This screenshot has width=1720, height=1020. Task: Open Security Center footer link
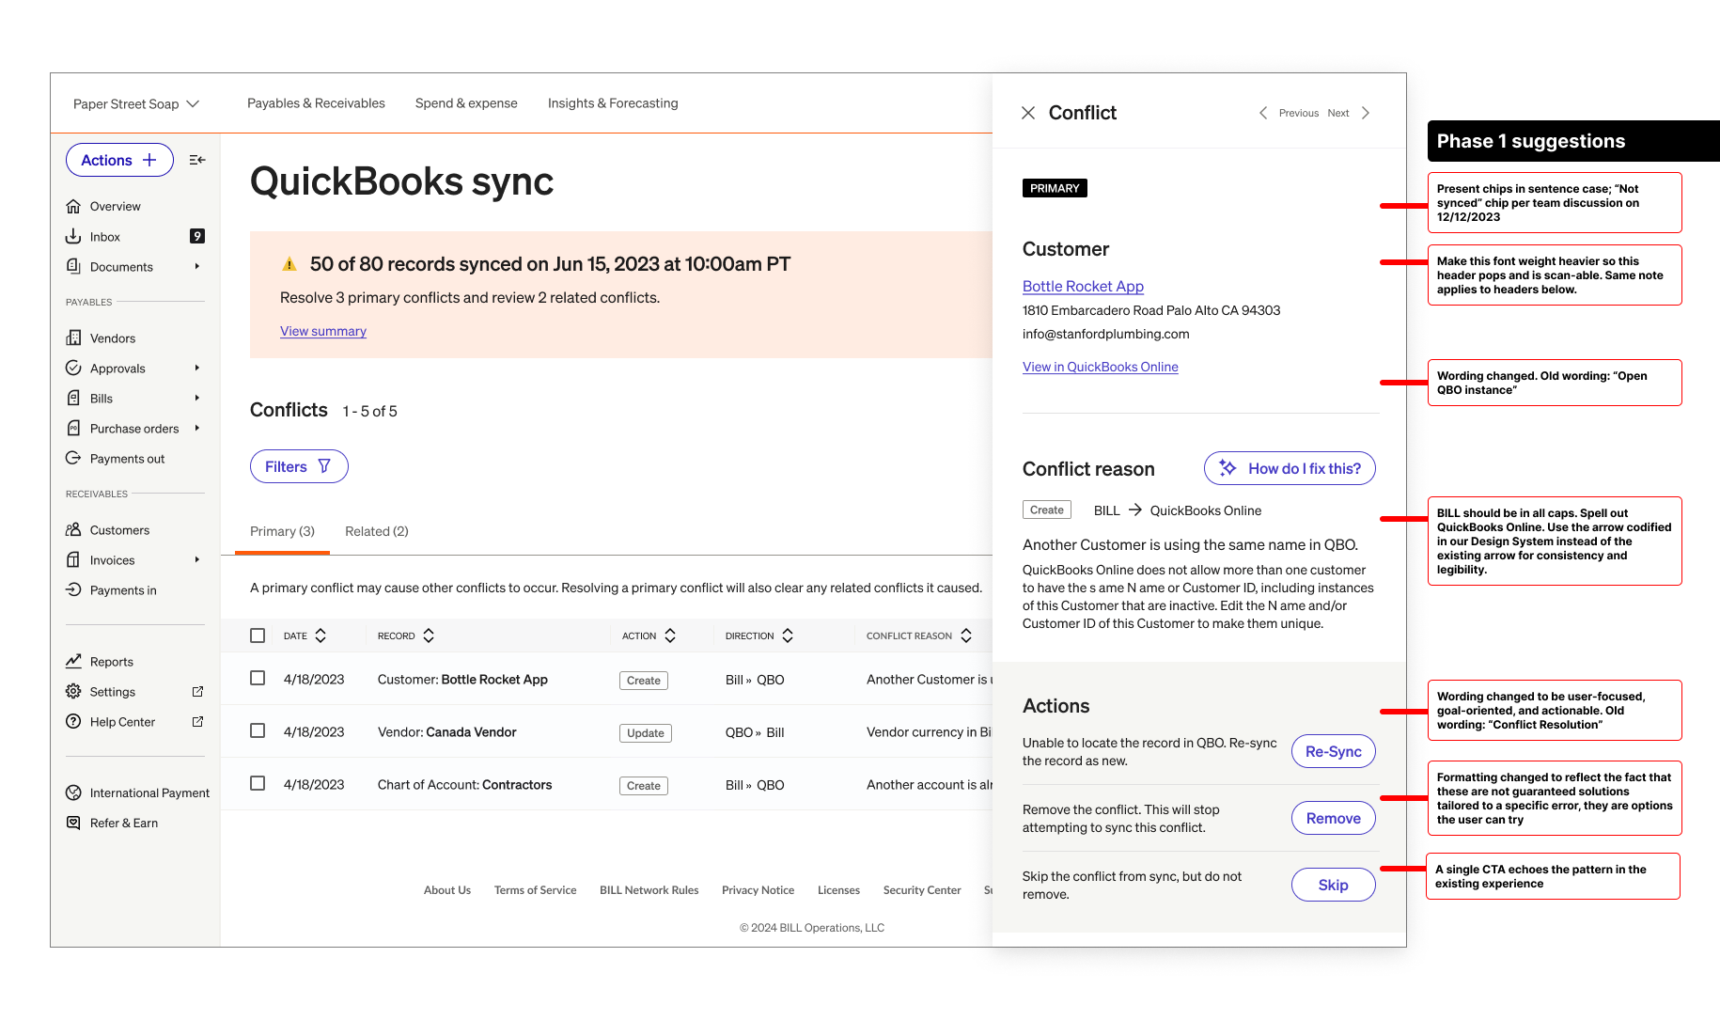[922, 890]
